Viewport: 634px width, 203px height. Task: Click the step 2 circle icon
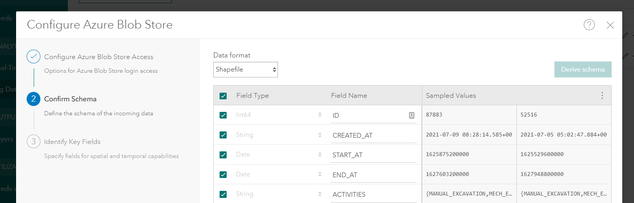click(x=33, y=99)
